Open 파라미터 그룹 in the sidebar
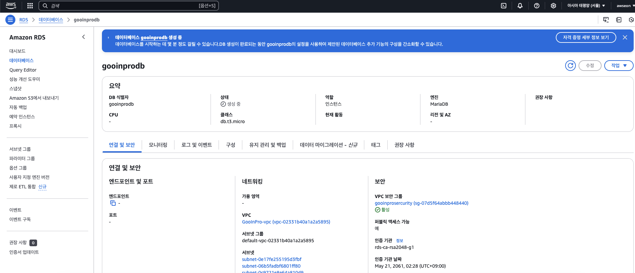The image size is (635, 273). 22,159
